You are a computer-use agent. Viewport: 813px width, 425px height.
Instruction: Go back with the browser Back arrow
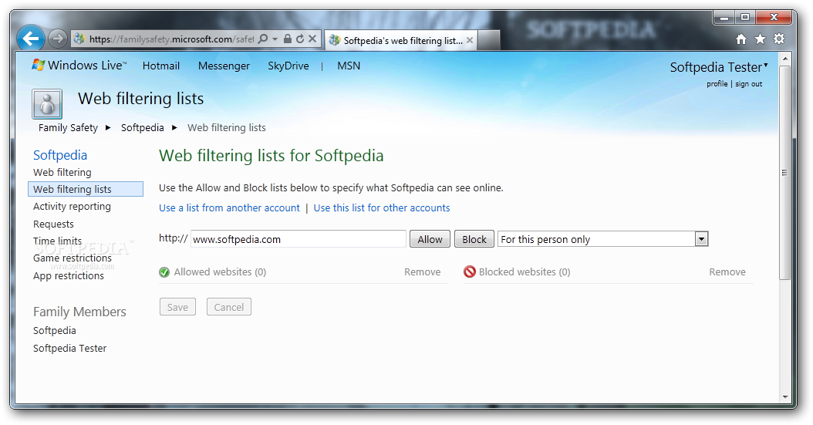click(31, 38)
